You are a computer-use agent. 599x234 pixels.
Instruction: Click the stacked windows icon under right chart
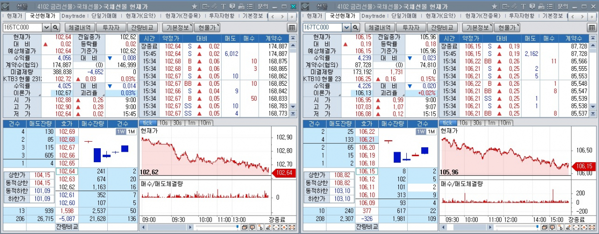point(545,228)
